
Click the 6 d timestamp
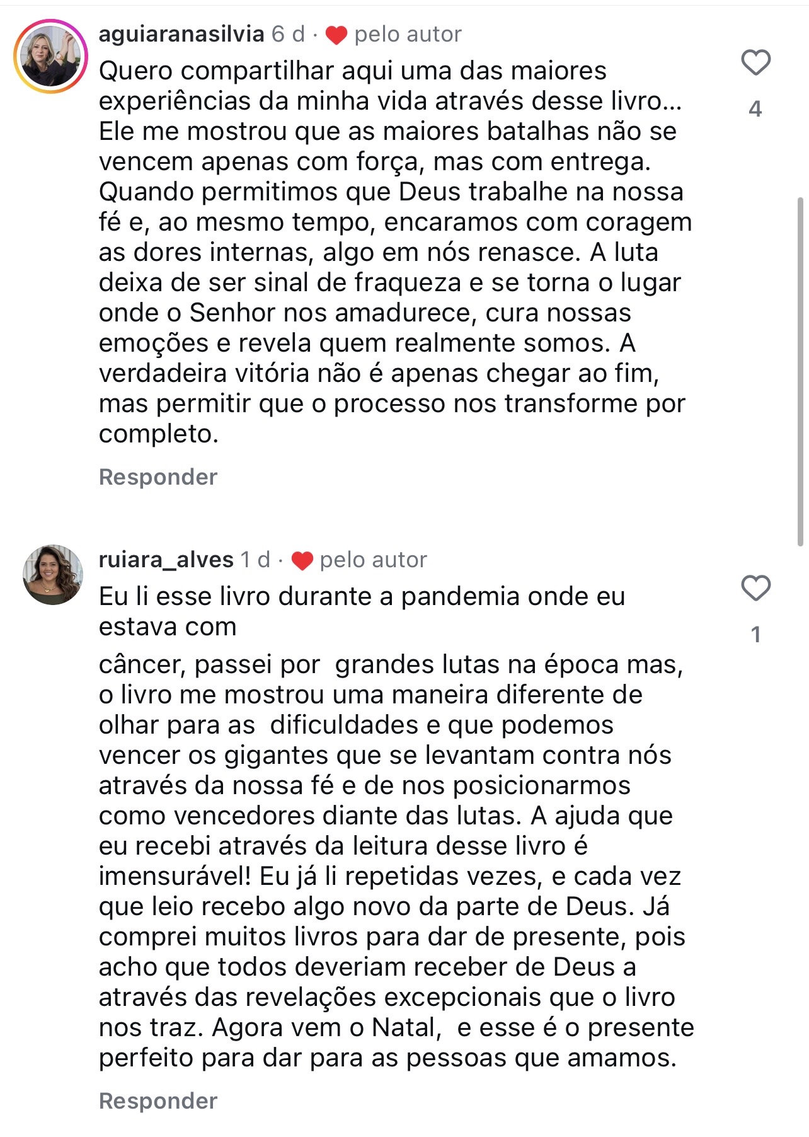click(x=288, y=34)
